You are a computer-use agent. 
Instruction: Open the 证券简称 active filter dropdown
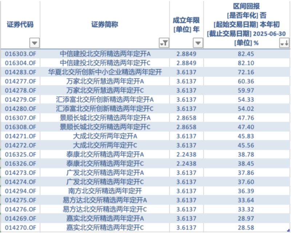pyautogui.click(x=164, y=43)
